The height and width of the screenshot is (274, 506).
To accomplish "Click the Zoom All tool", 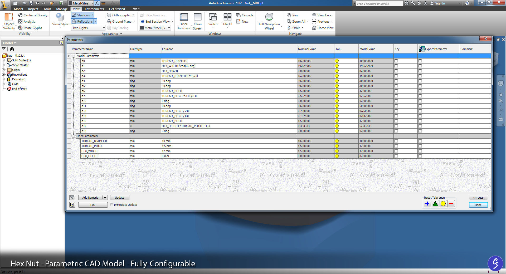I will coord(296,22).
